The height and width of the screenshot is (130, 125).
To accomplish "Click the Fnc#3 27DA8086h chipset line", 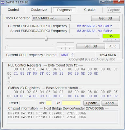I will tap(47, 117).
